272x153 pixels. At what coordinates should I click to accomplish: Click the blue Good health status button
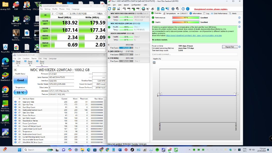pos(20,80)
